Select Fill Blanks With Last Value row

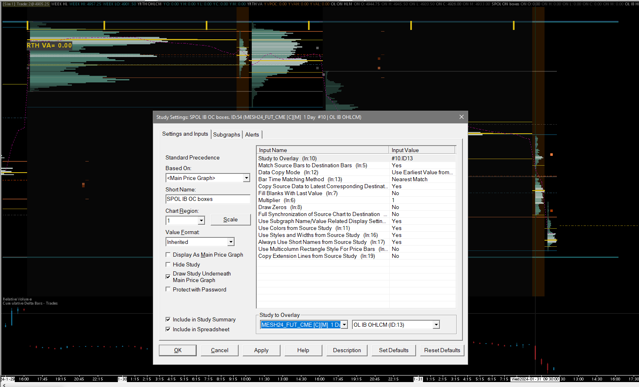click(356, 193)
